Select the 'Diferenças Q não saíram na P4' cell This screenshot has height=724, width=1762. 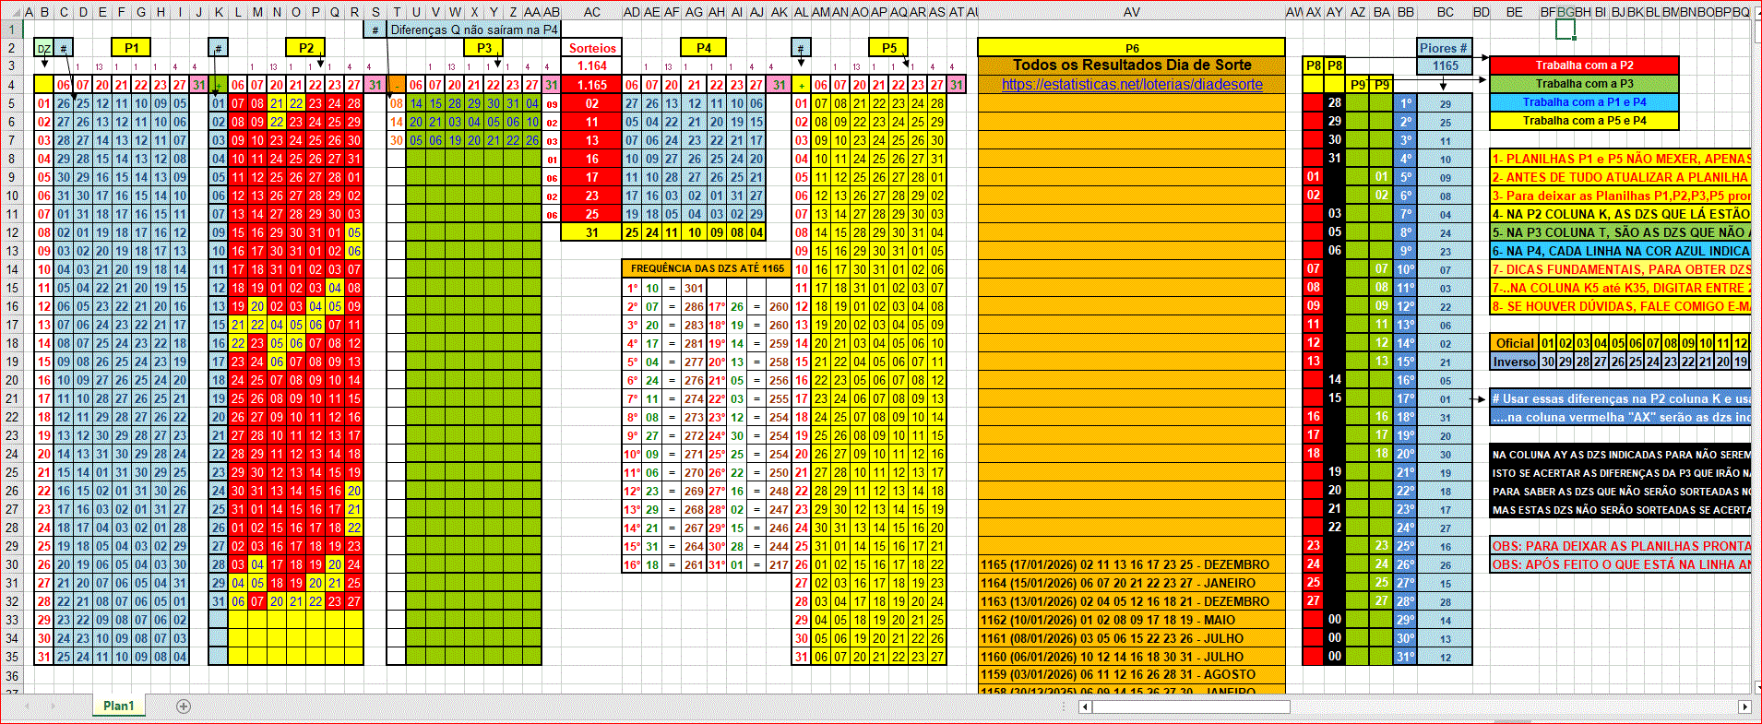coord(474,30)
